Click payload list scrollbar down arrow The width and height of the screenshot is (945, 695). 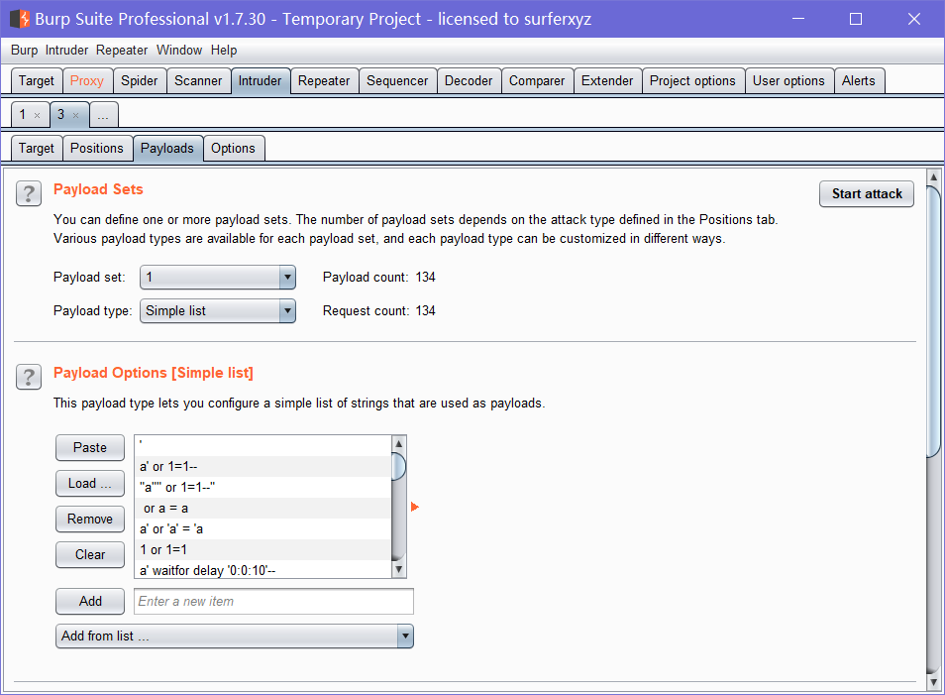tap(398, 569)
